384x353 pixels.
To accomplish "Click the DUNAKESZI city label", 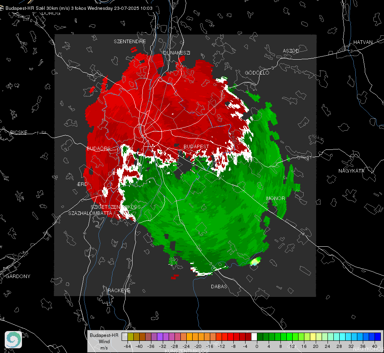I will [177, 53].
